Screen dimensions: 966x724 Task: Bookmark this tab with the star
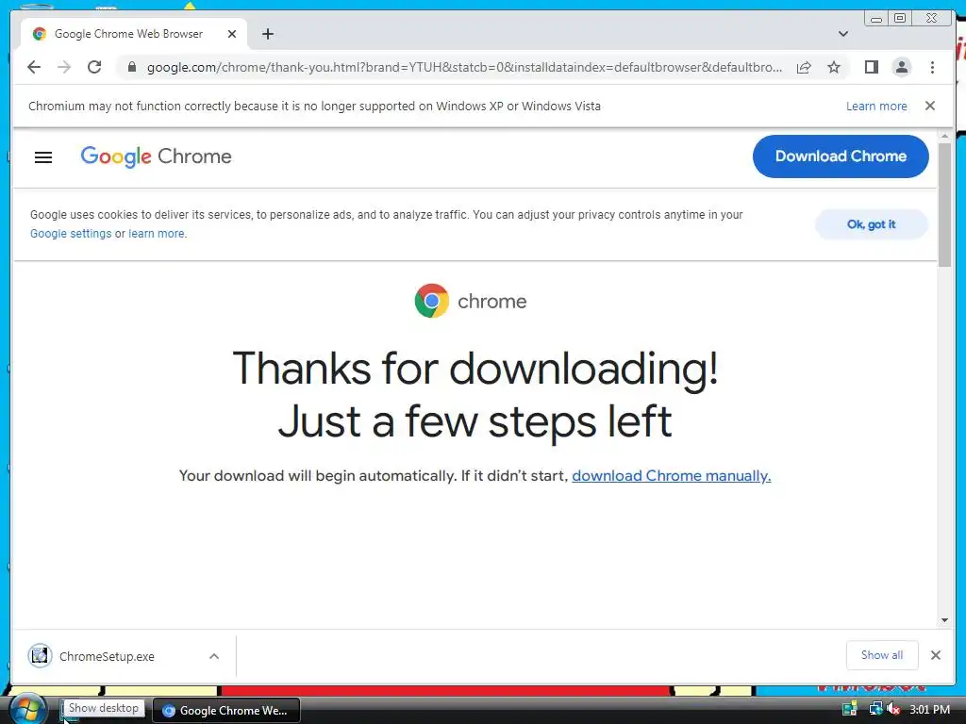[834, 67]
